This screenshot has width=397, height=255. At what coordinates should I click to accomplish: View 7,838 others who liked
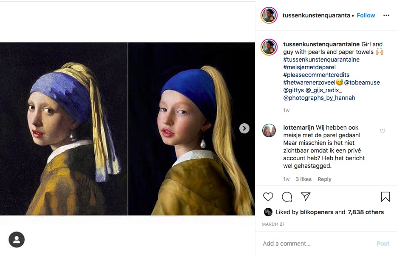(366, 212)
